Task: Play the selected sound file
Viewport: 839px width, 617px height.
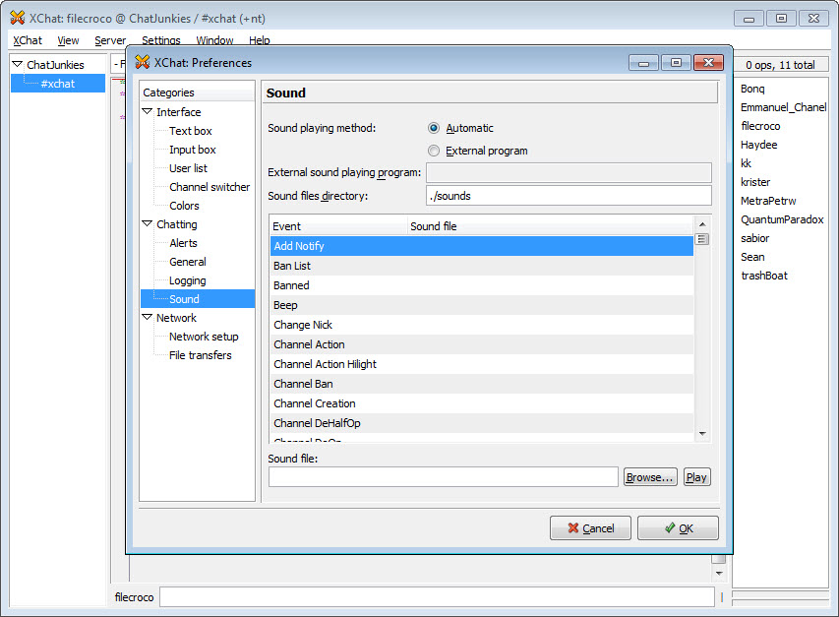Action: 696,477
